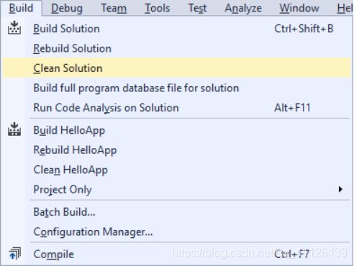Open the partially visible Help menu
This screenshot has height=266, width=354.
tap(345, 8)
